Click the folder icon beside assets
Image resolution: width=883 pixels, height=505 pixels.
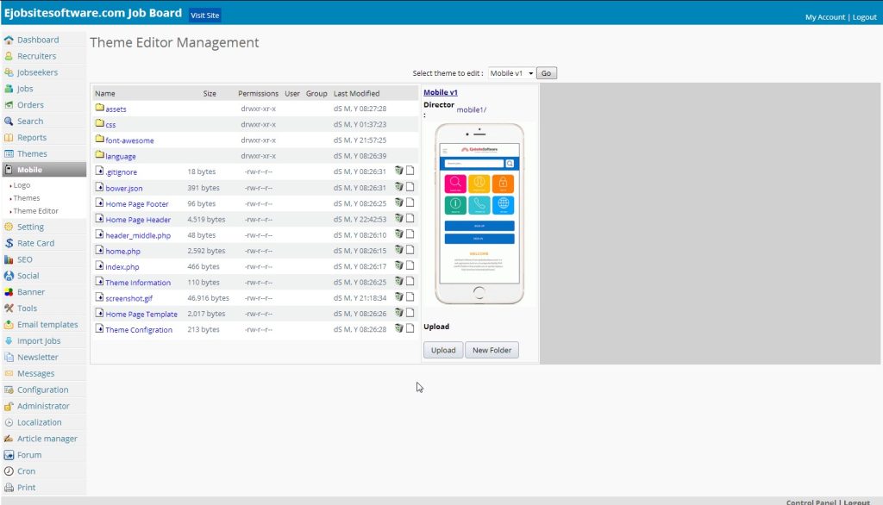(x=100, y=108)
